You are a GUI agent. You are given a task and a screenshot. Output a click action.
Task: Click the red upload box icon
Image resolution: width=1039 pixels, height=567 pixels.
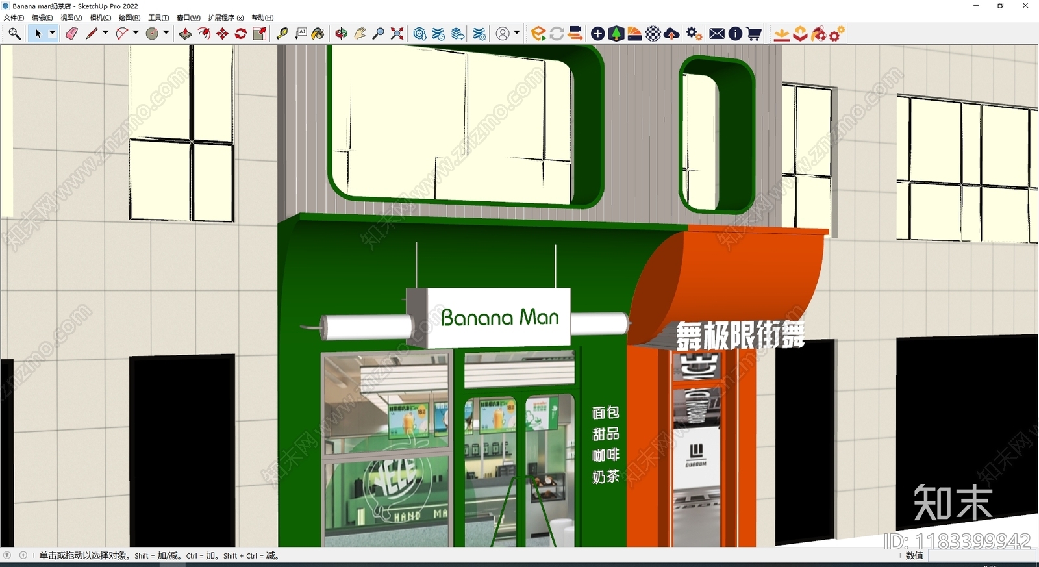pos(800,34)
